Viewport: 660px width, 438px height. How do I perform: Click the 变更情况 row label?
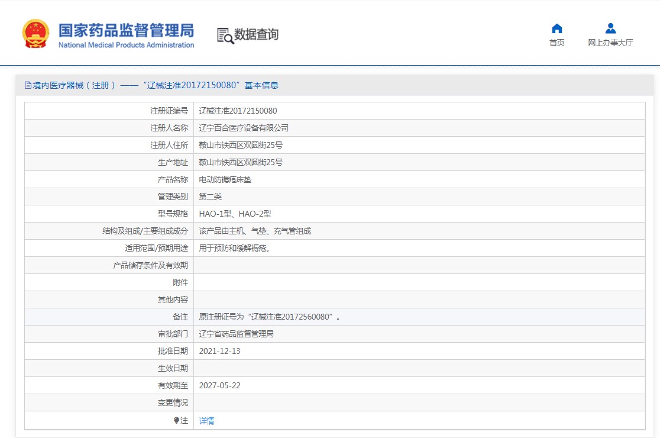pyautogui.click(x=173, y=403)
